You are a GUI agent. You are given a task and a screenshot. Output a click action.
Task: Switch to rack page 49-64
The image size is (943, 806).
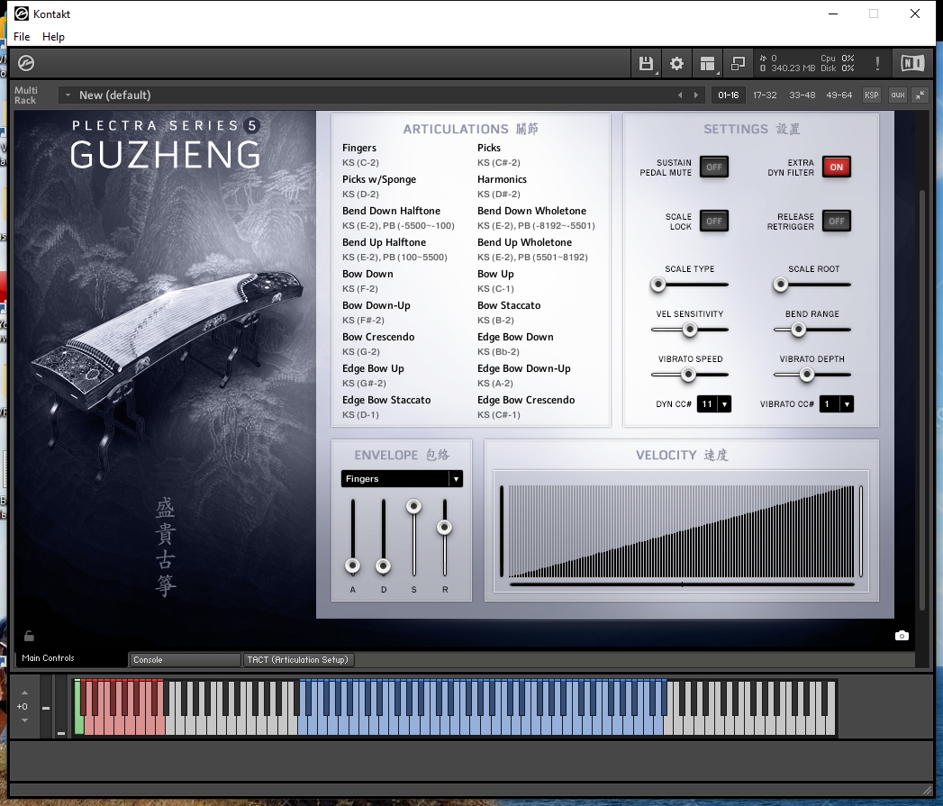[839, 95]
